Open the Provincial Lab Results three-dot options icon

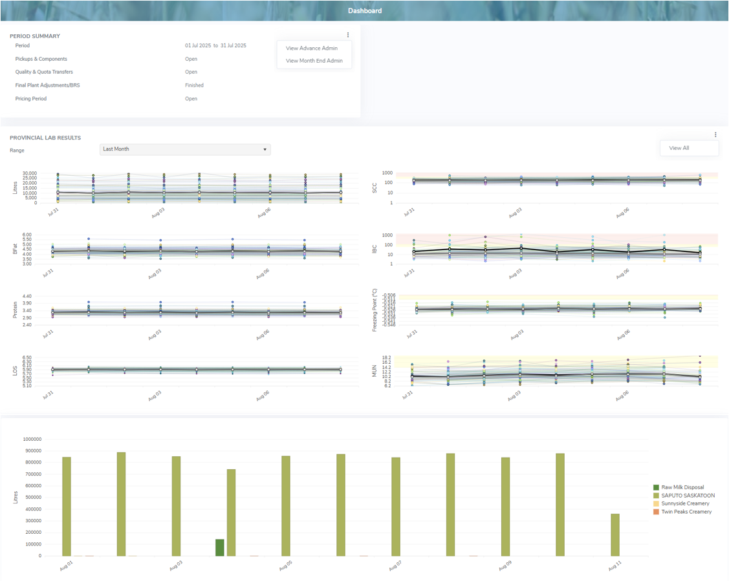tap(715, 134)
